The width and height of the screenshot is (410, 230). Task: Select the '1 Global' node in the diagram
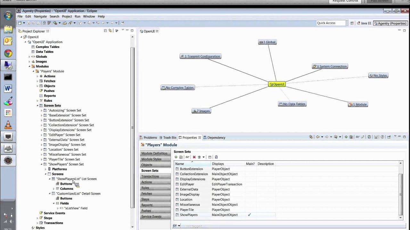click(x=267, y=42)
